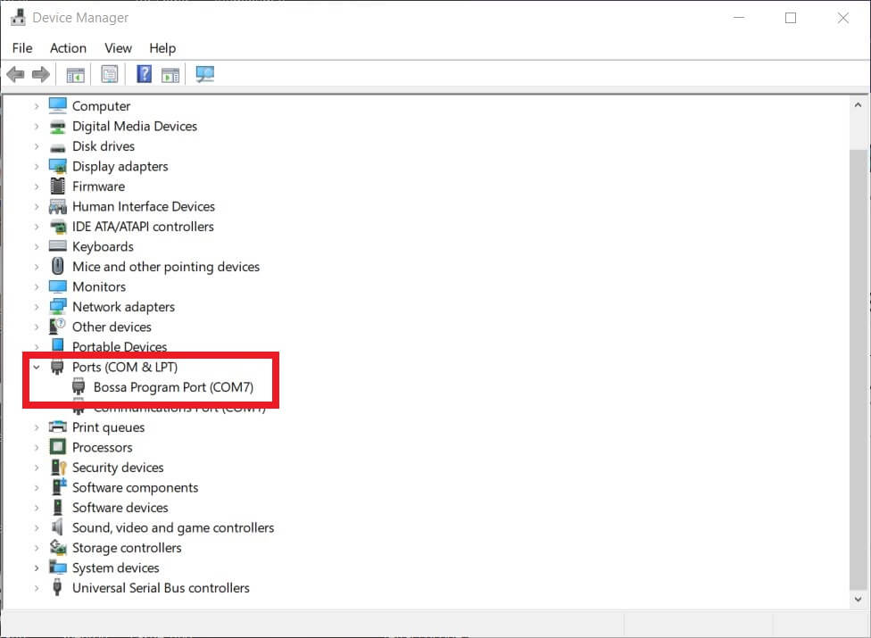Click the Software devices icon

(57, 508)
